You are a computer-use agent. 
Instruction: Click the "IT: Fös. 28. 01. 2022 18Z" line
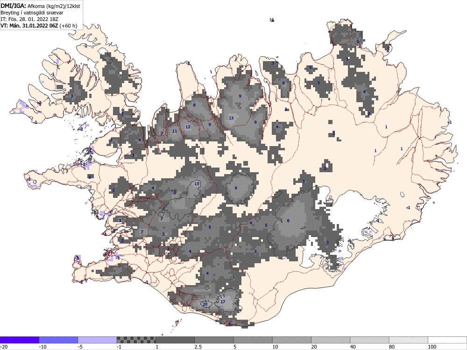pos(29,19)
